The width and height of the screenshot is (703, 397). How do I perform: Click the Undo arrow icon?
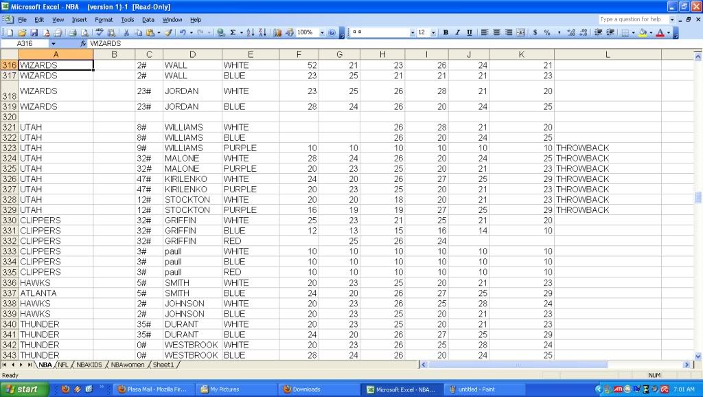coord(183,32)
